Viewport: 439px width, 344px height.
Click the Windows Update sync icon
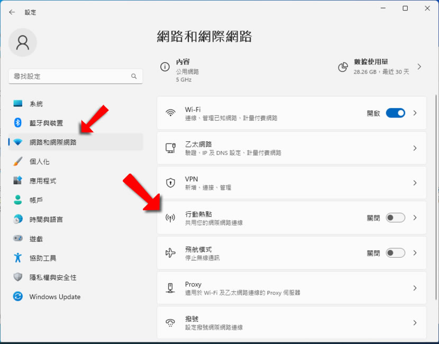(x=18, y=296)
